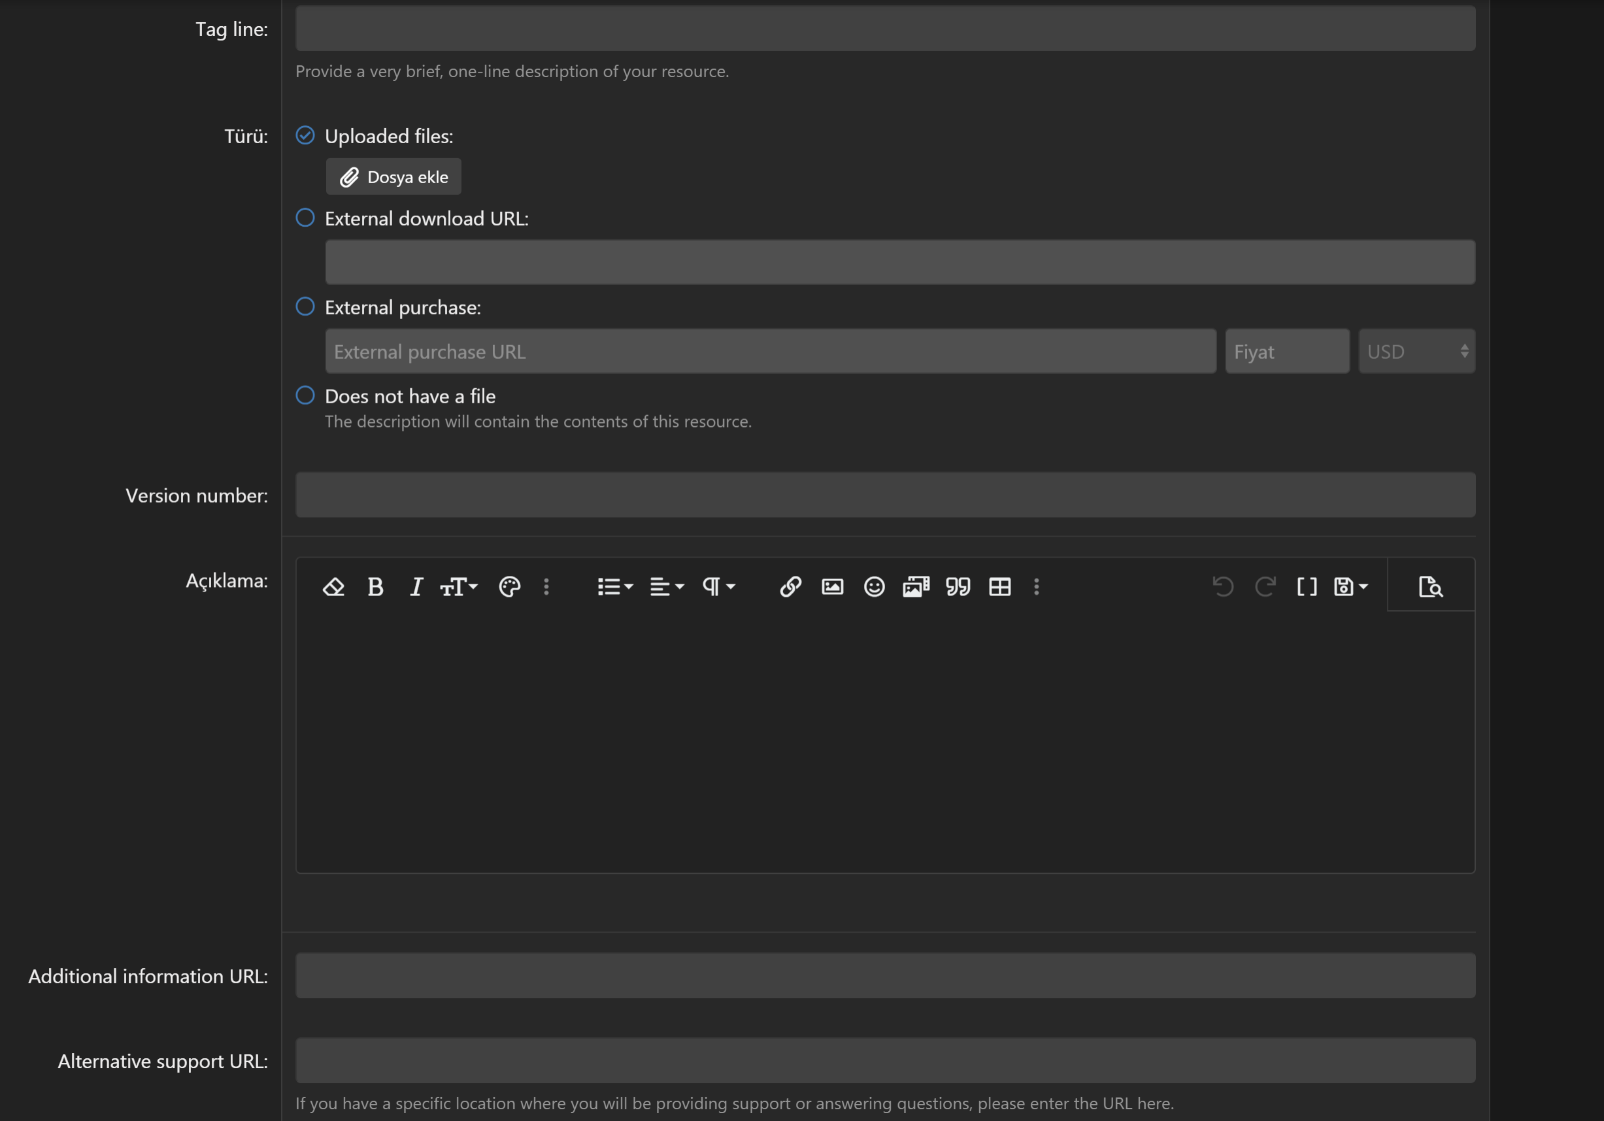Preview the description with magnifier icon

point(1430,587)
